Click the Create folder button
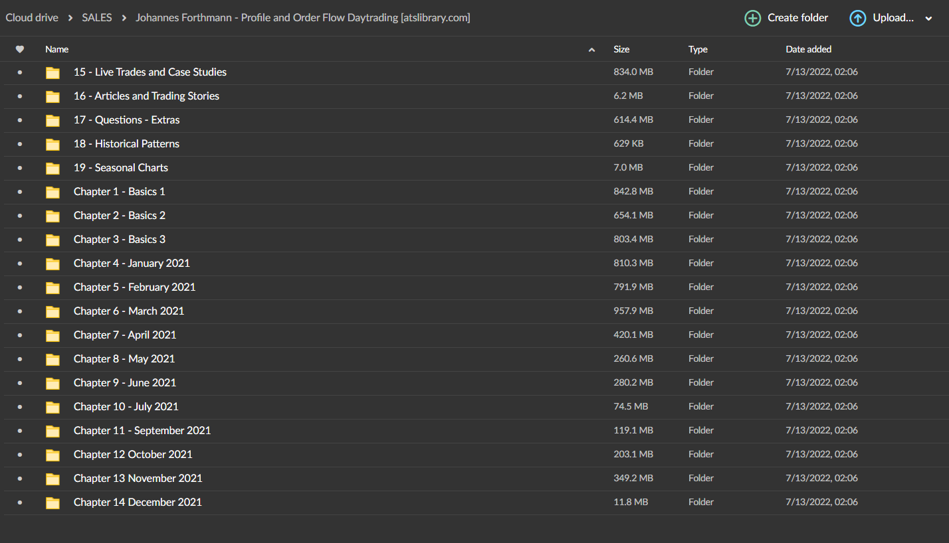 pyautogui.click(x=797, y=18)
